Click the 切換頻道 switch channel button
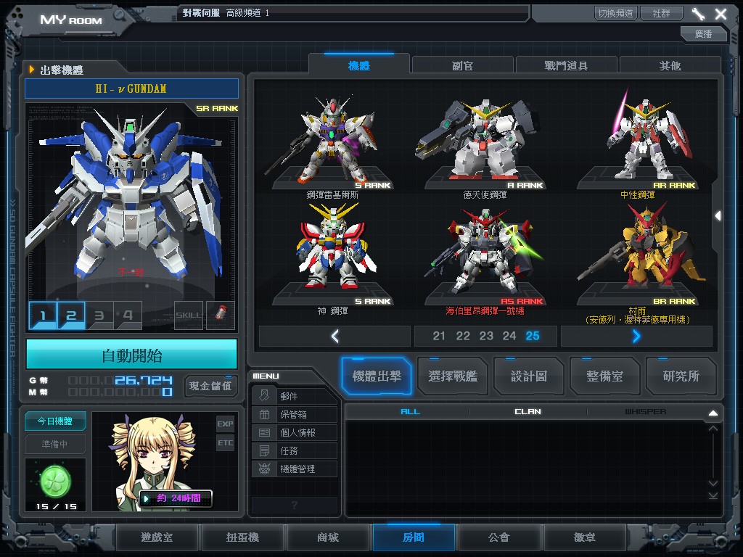The height and width of the screenshot is (557, 743). [x=615, y=14]
